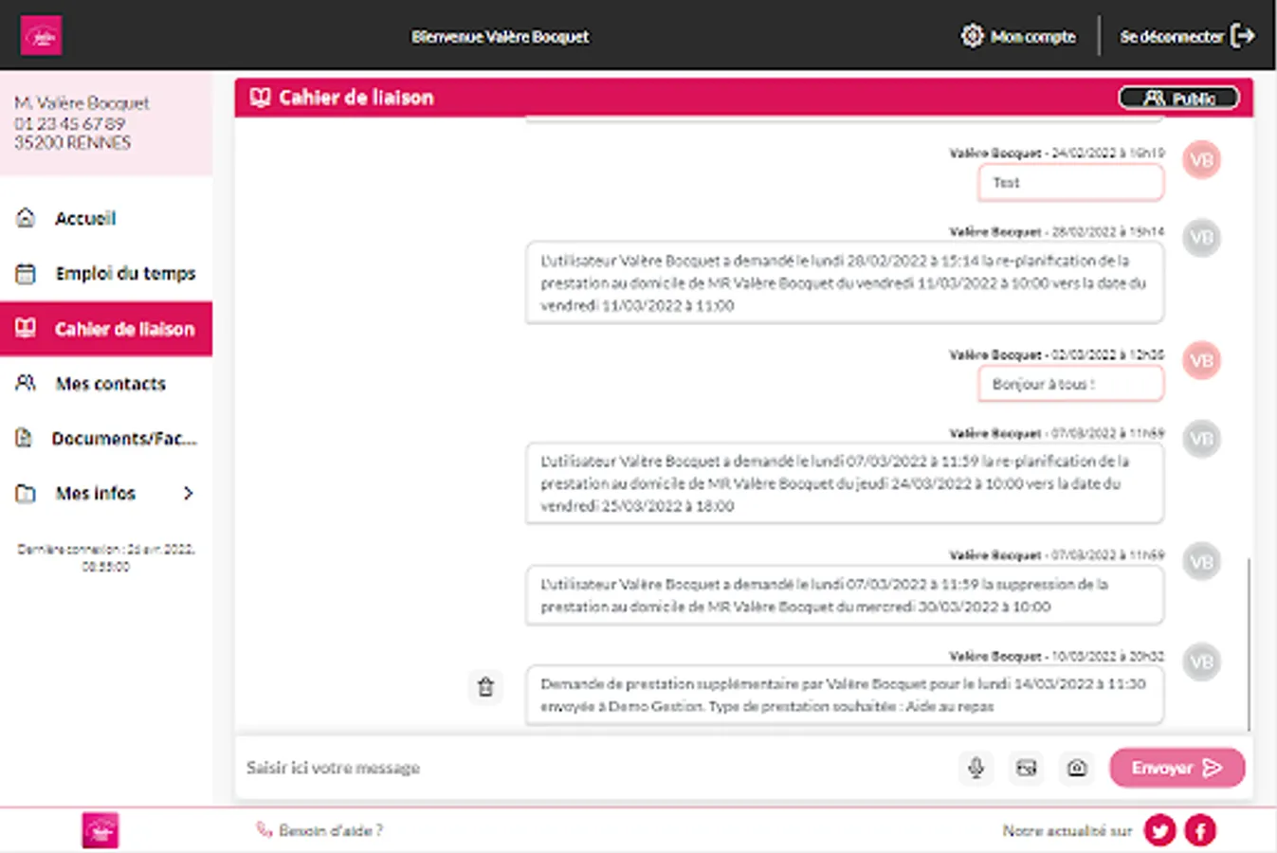Image resolution: width=1277 pixels, height=853 pixels.
Task: Click the pink logo in the top bar
Action: [x=41, y=36]
